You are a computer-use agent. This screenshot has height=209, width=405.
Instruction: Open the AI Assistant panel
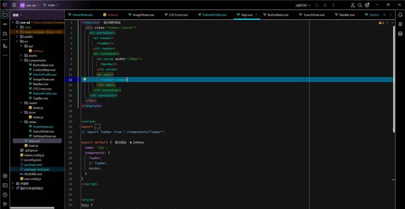tap(400, 24)
